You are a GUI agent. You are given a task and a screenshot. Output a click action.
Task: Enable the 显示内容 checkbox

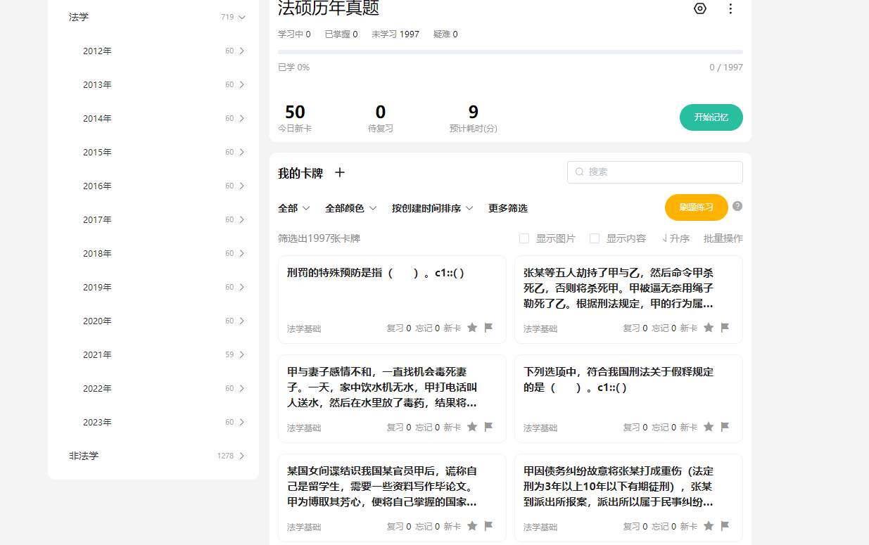point(595,238)
